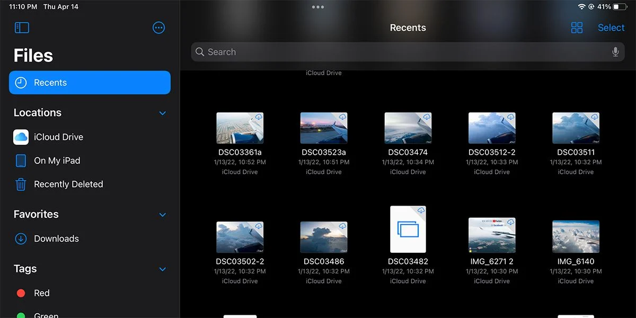Click the Search field
The image size is (636, 318).
pos(403,52)
